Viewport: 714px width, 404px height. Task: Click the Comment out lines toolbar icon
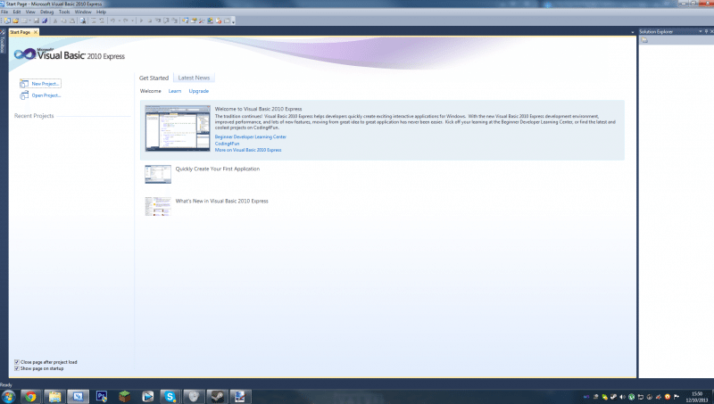pyautogui.click(x=93, y=21)
